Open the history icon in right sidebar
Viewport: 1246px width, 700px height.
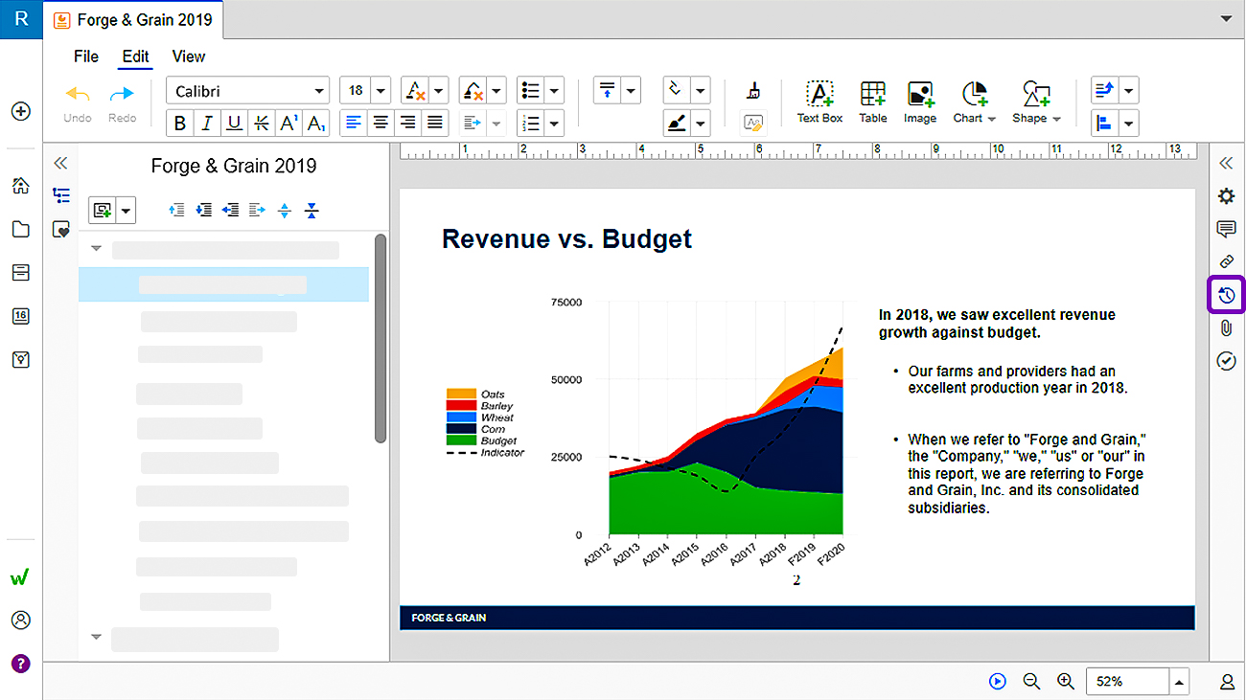coord(1226,295)
